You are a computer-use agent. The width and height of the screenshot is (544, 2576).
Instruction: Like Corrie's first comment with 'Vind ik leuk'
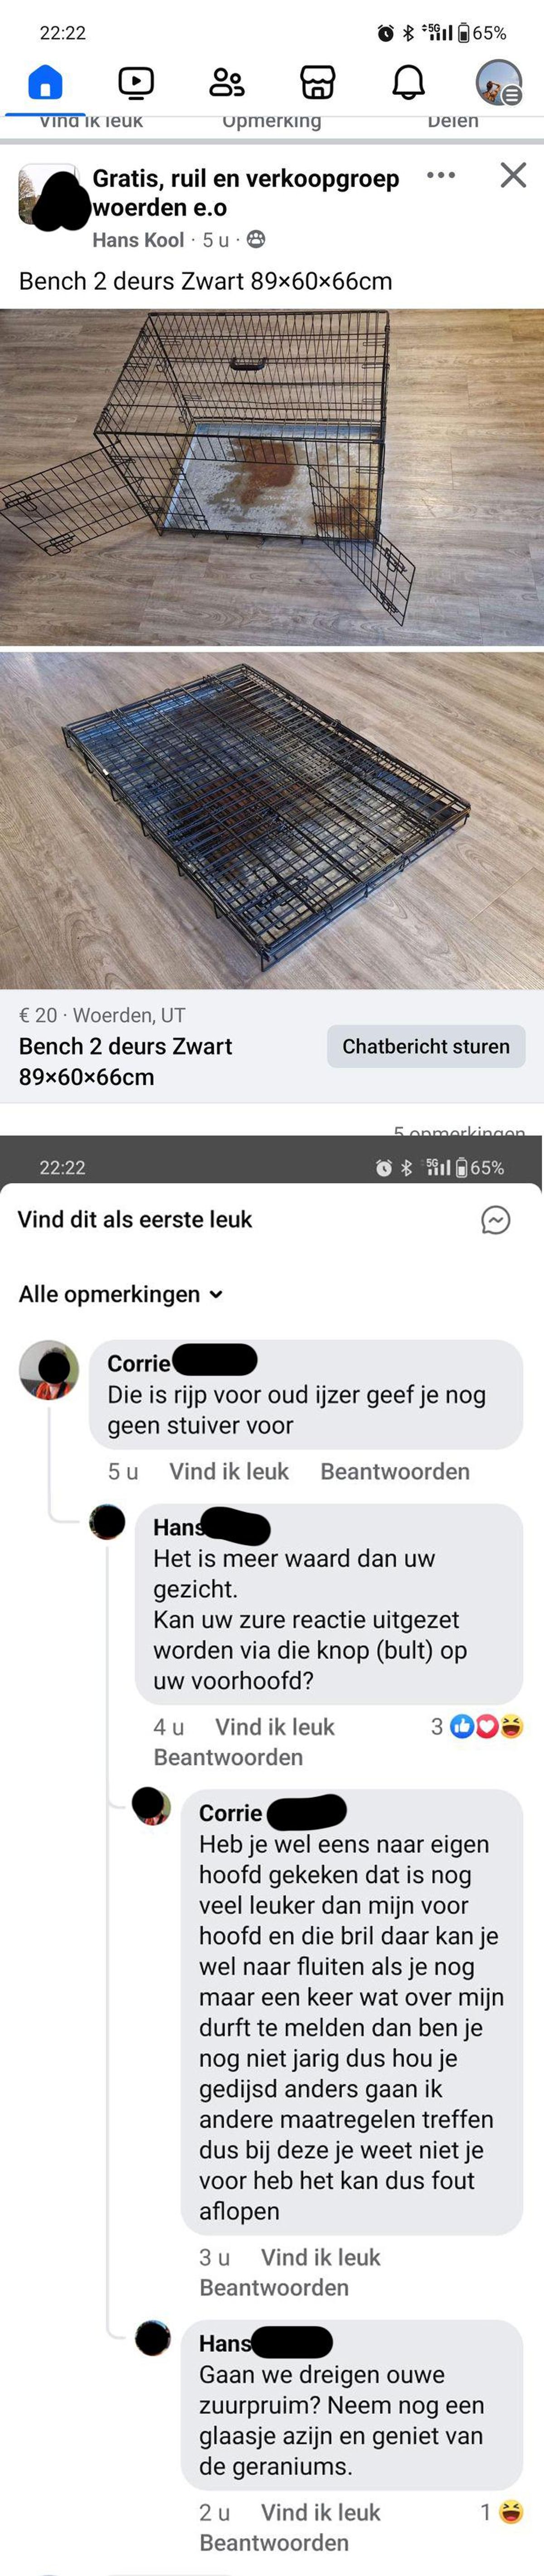click(x=229, y=1471)
